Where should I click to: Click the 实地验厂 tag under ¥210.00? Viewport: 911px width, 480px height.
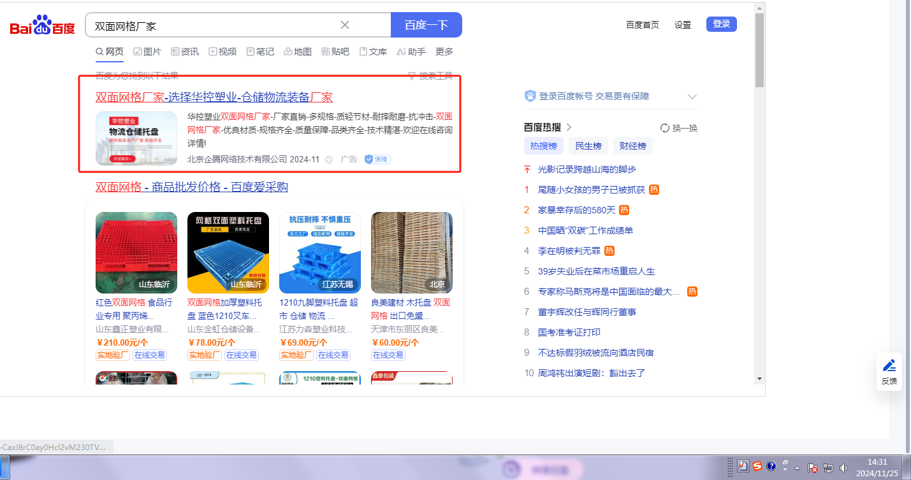point(113,355)
